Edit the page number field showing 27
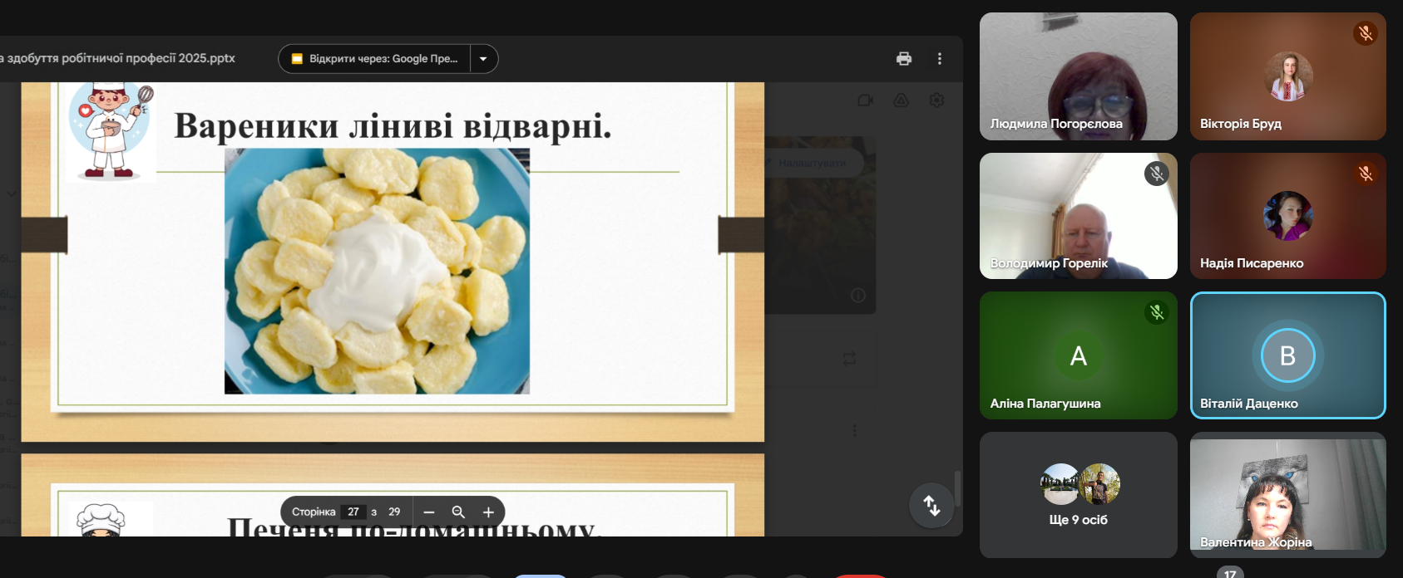Viewport: 1403px width, 578px height. coord(353,512)
